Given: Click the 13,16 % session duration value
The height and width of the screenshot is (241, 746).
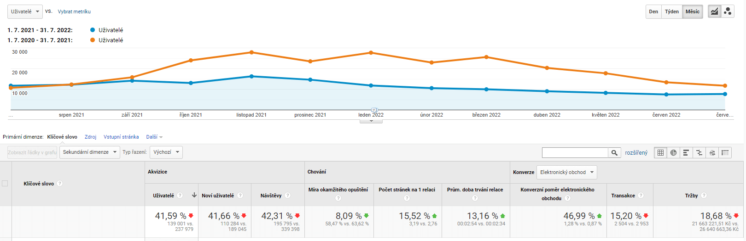Looking at the screenshot, I should coord(483,216).
